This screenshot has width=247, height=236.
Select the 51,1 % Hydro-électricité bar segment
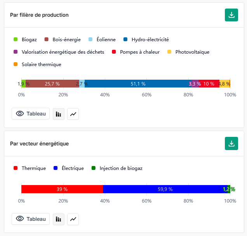[138, 84]
